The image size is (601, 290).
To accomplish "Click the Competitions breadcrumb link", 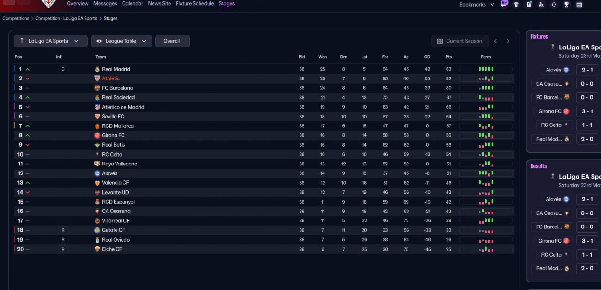I will [x=15, y=18].
